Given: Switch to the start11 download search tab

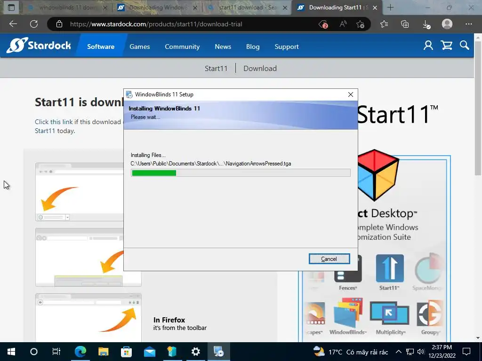Looking at the screenshot, I should pos(248,8).
